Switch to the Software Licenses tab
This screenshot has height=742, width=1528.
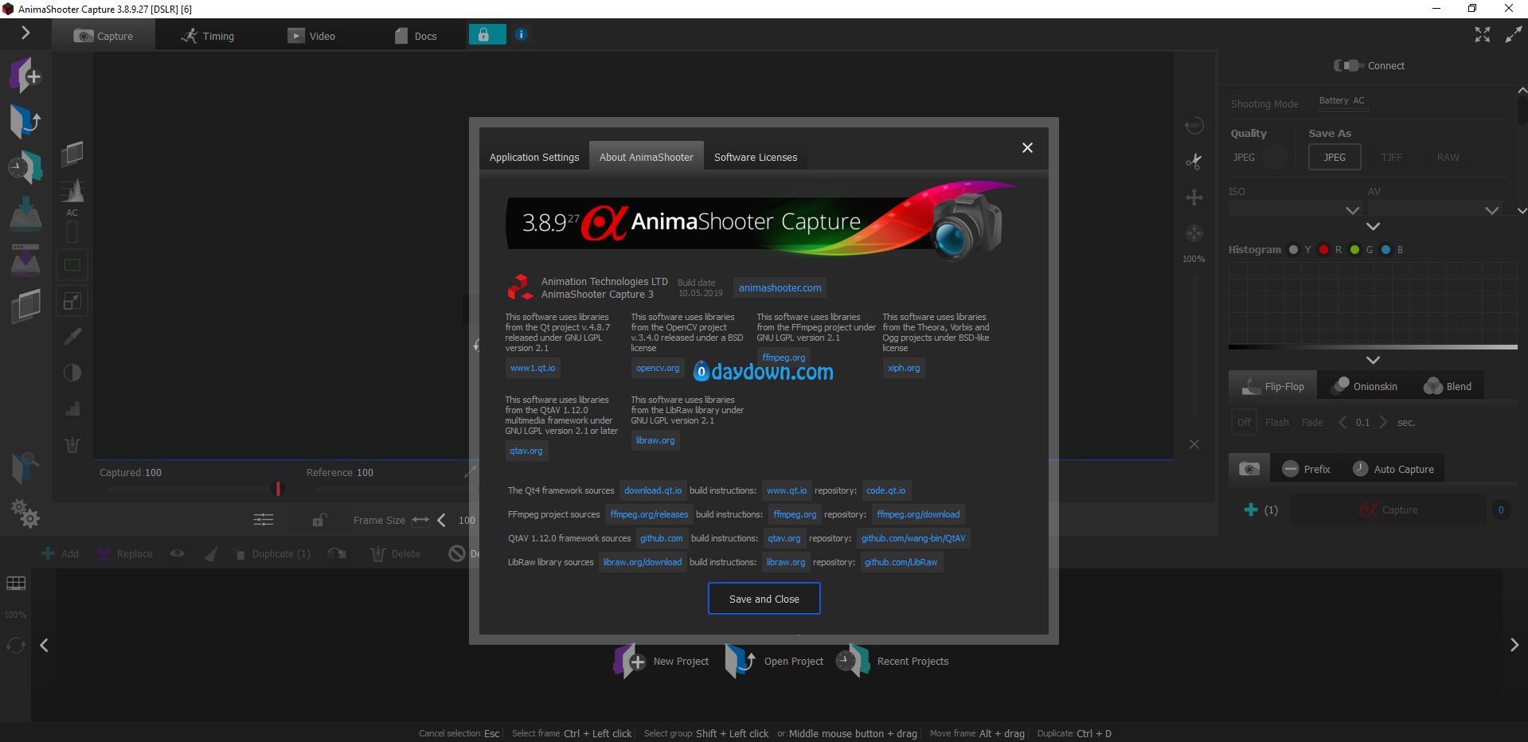(755, 158)
